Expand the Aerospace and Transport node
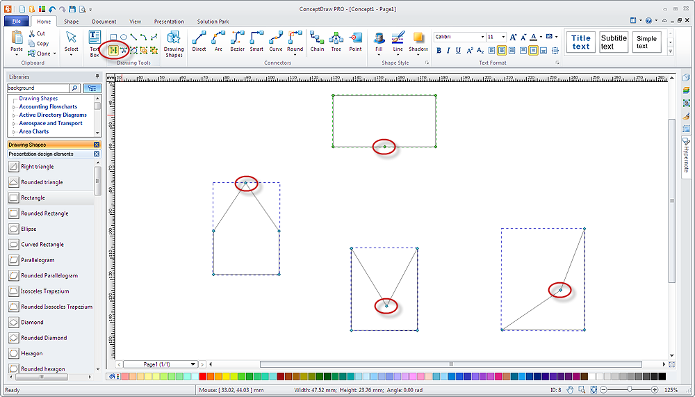 tap(14, 124)
